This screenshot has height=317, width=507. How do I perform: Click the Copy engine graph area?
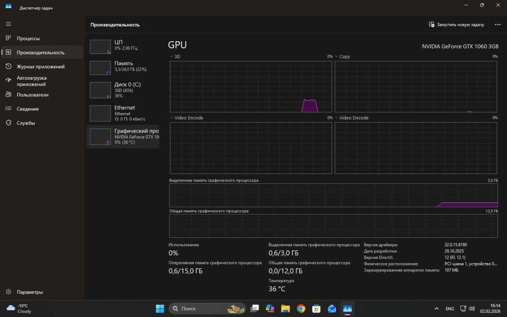(x=416, y=86)
